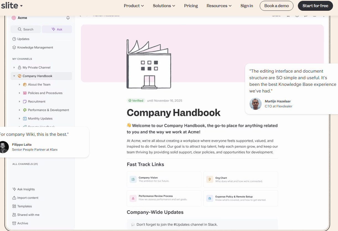
Task: Expand the Monthly Updates arrow
Action: 19,118
